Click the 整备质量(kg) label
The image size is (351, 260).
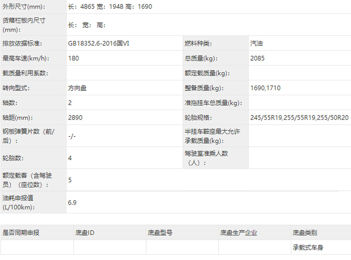click(204, 88)
